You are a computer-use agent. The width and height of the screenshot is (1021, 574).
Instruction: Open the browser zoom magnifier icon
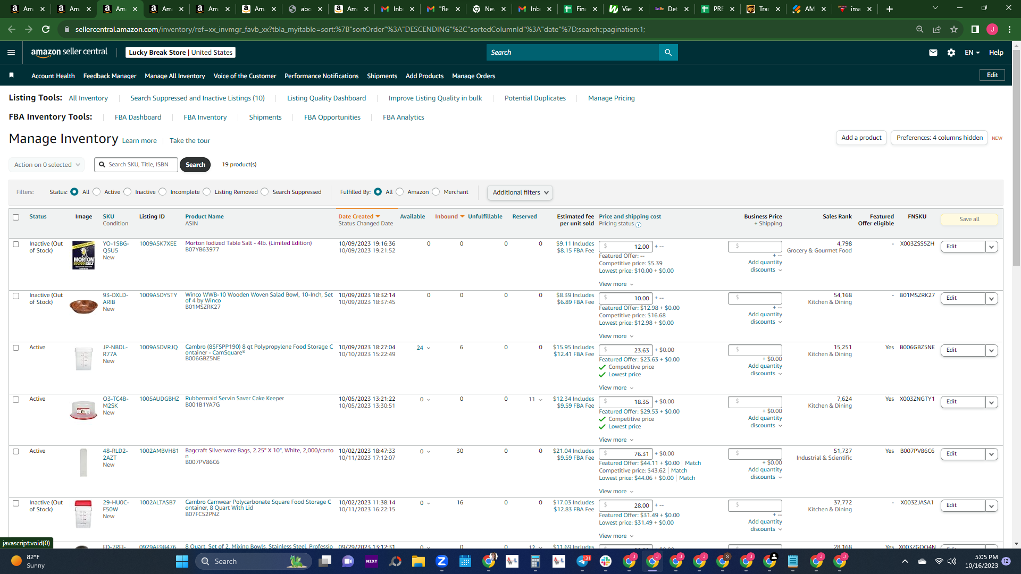point(919,29)
